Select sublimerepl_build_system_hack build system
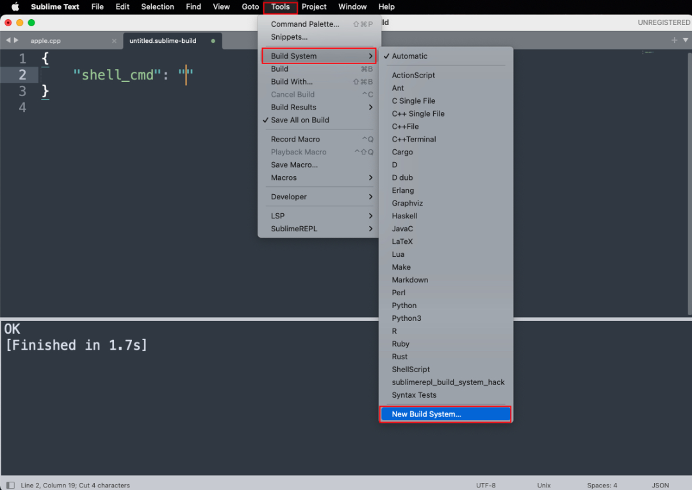Viewport: 692px width, 490px height. click(446, 382)
